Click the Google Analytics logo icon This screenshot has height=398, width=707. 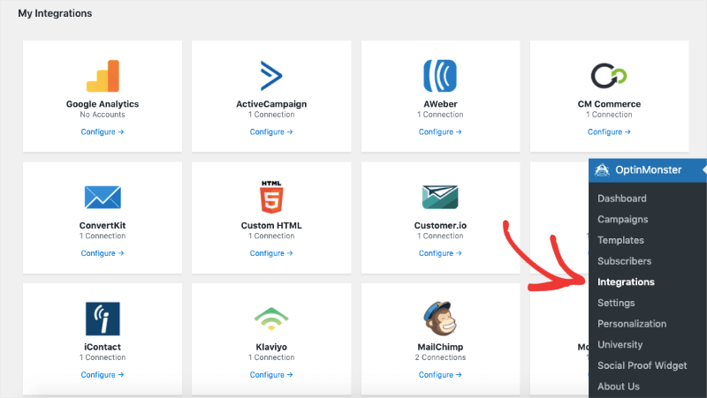click(103, 76)
